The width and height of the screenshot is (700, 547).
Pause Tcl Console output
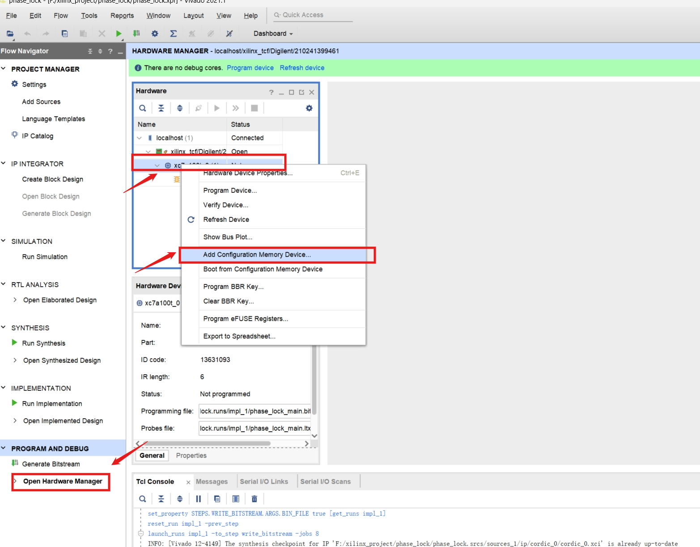click(x=199, y=499)
